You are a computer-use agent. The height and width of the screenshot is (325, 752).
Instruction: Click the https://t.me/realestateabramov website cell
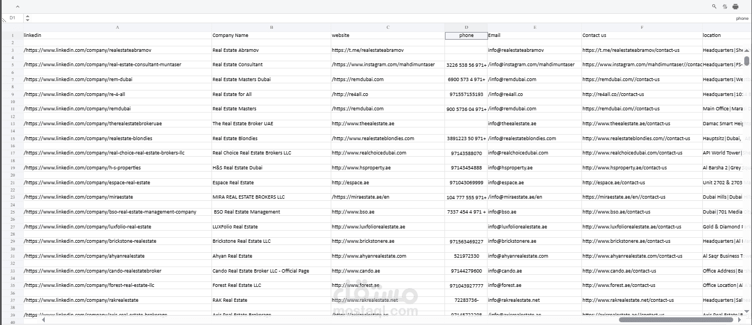[388, 50]
